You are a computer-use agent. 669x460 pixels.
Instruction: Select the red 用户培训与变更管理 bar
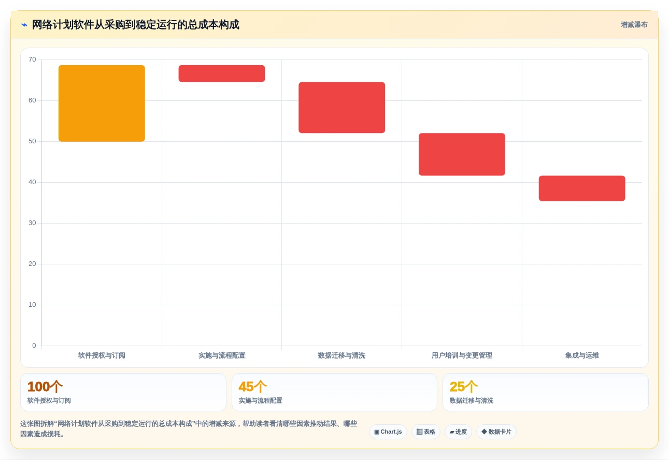click(462, 154)
